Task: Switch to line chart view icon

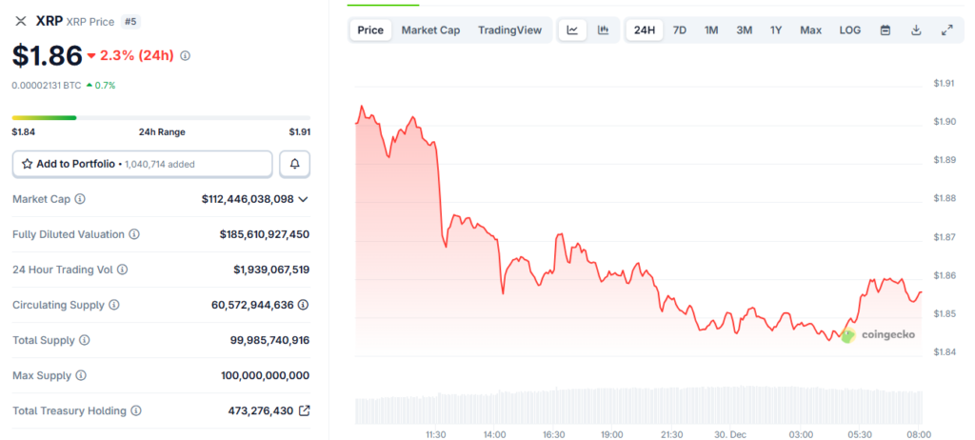Action: click(572, 30)
